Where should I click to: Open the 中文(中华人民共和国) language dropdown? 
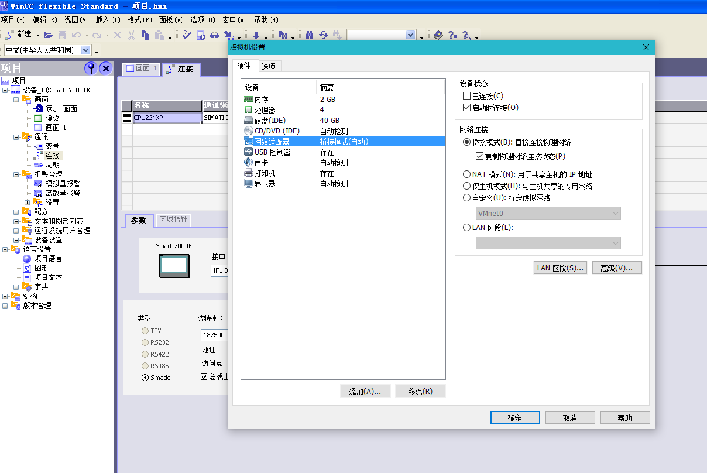point(87,50)
